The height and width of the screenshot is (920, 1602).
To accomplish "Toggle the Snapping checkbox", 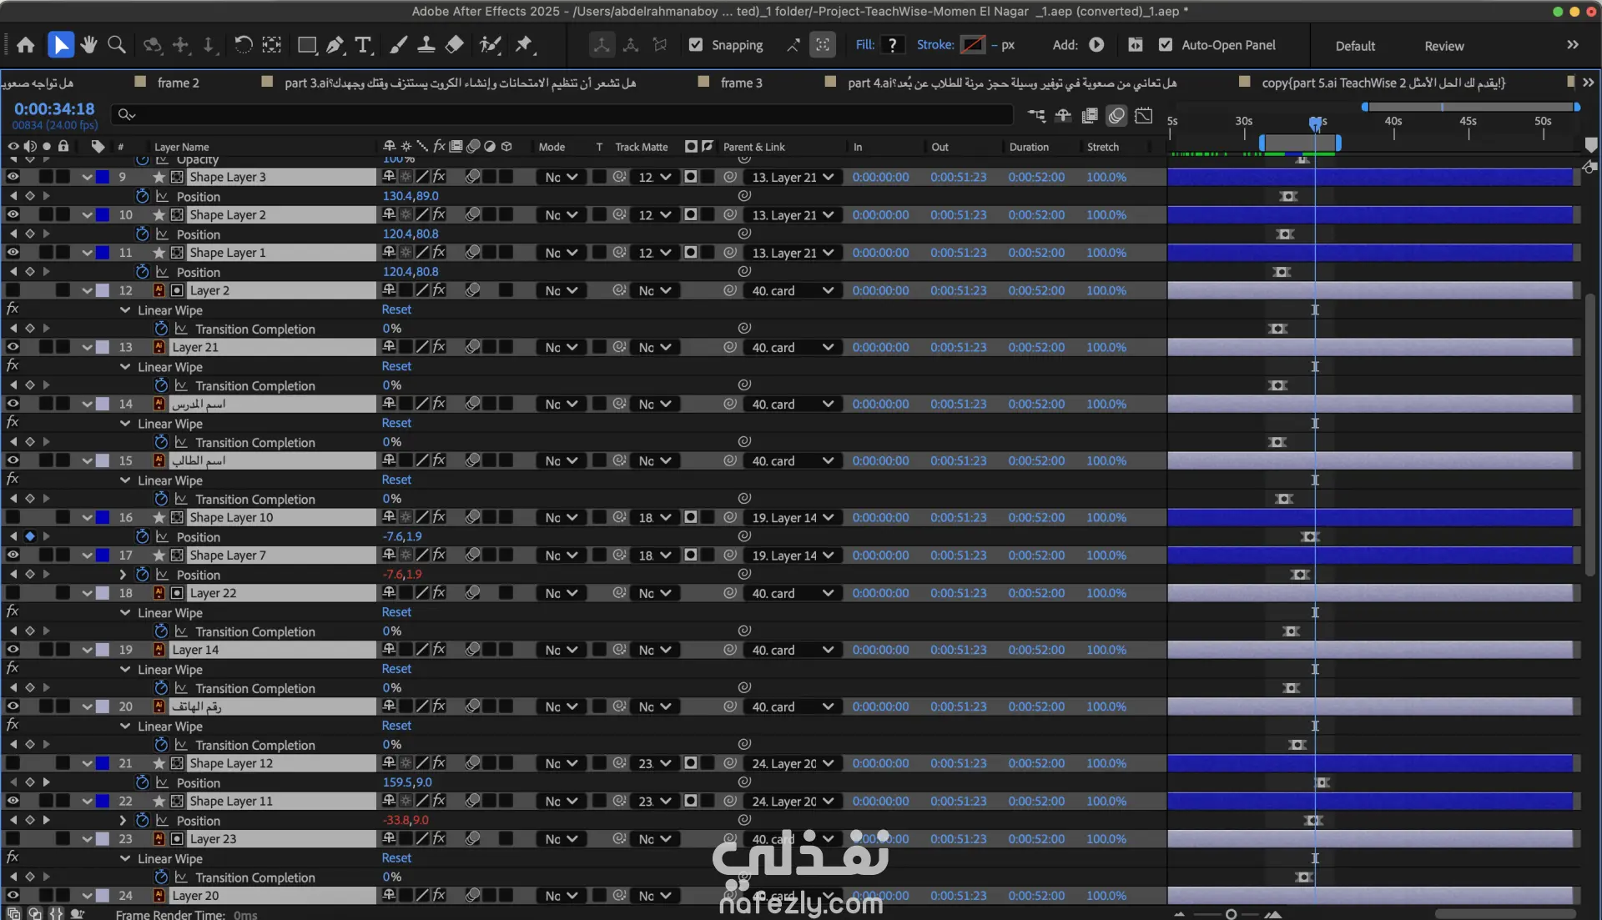I will click(x=696, y=45).
